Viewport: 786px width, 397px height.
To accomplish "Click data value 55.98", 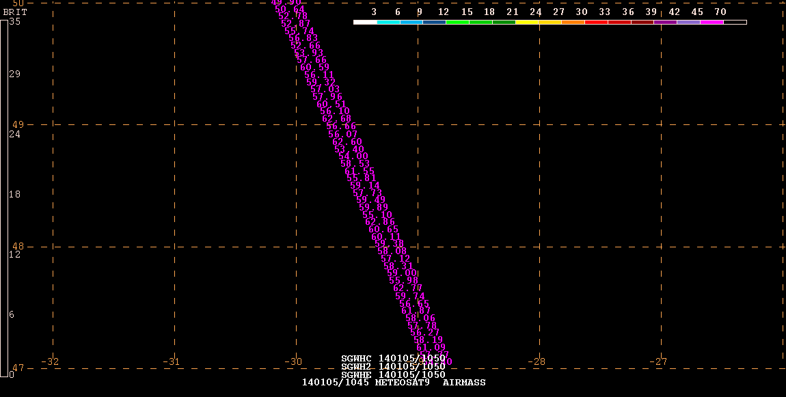I will 403,281.
